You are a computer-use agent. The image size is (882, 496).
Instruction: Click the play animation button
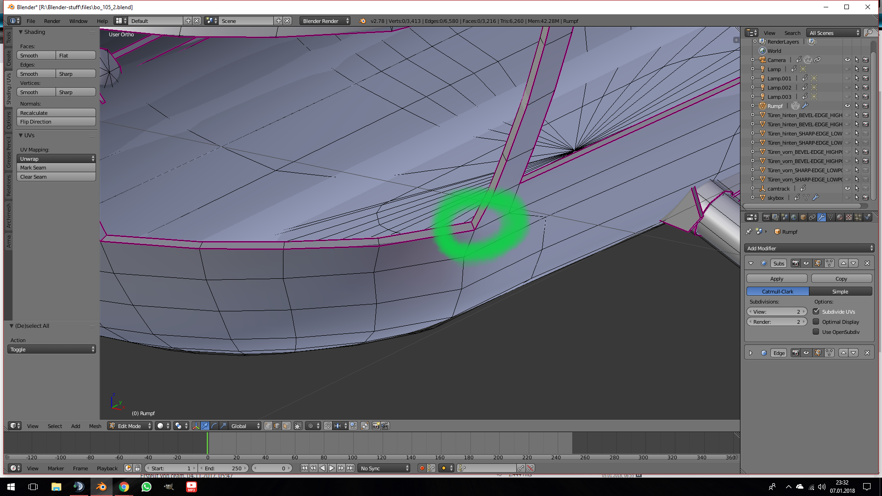[x=332, y=468]
